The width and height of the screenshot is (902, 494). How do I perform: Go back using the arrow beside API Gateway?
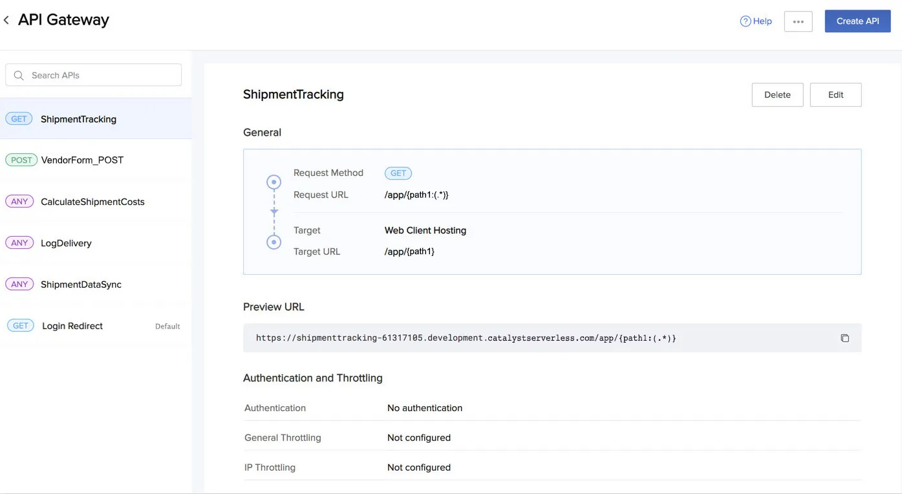6,20
